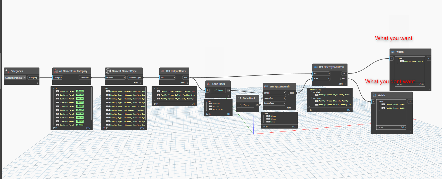Image resolution: width=442 pixels, height=179 pixels.
Task: Click the All Elements preview list scrollbar
Action: (92, 103)
